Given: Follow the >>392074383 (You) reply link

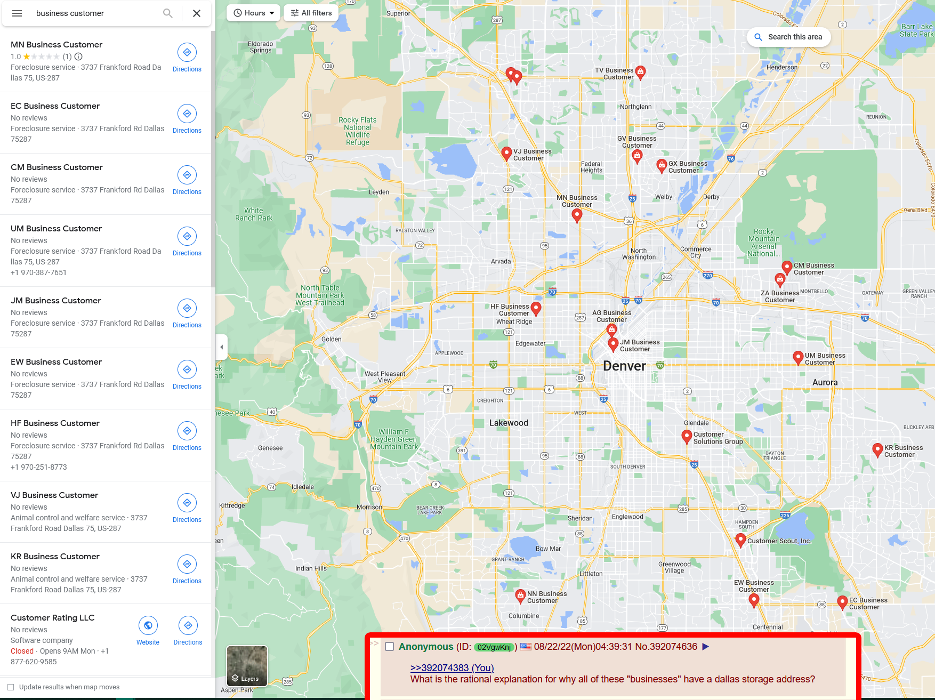Looking at the screenshot, I should tap(452, 668).
